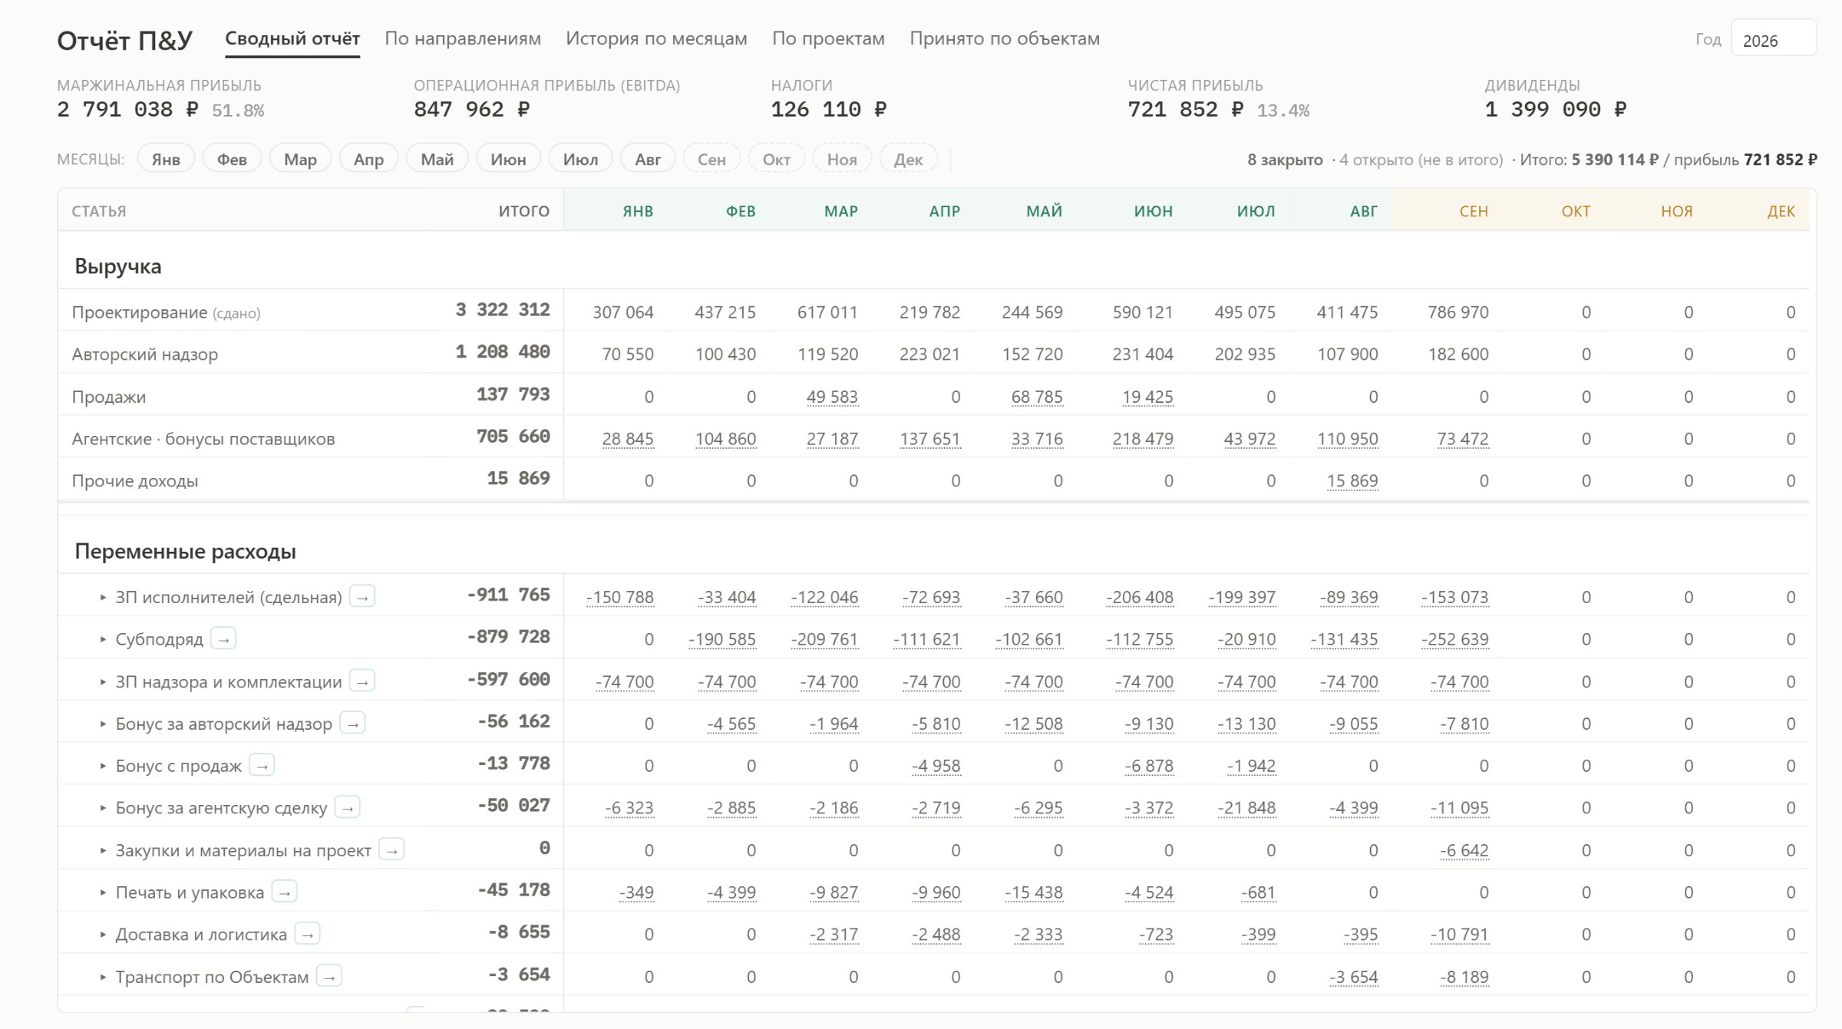Open arrow link next to Бонус с продаж

coord(262,766)
